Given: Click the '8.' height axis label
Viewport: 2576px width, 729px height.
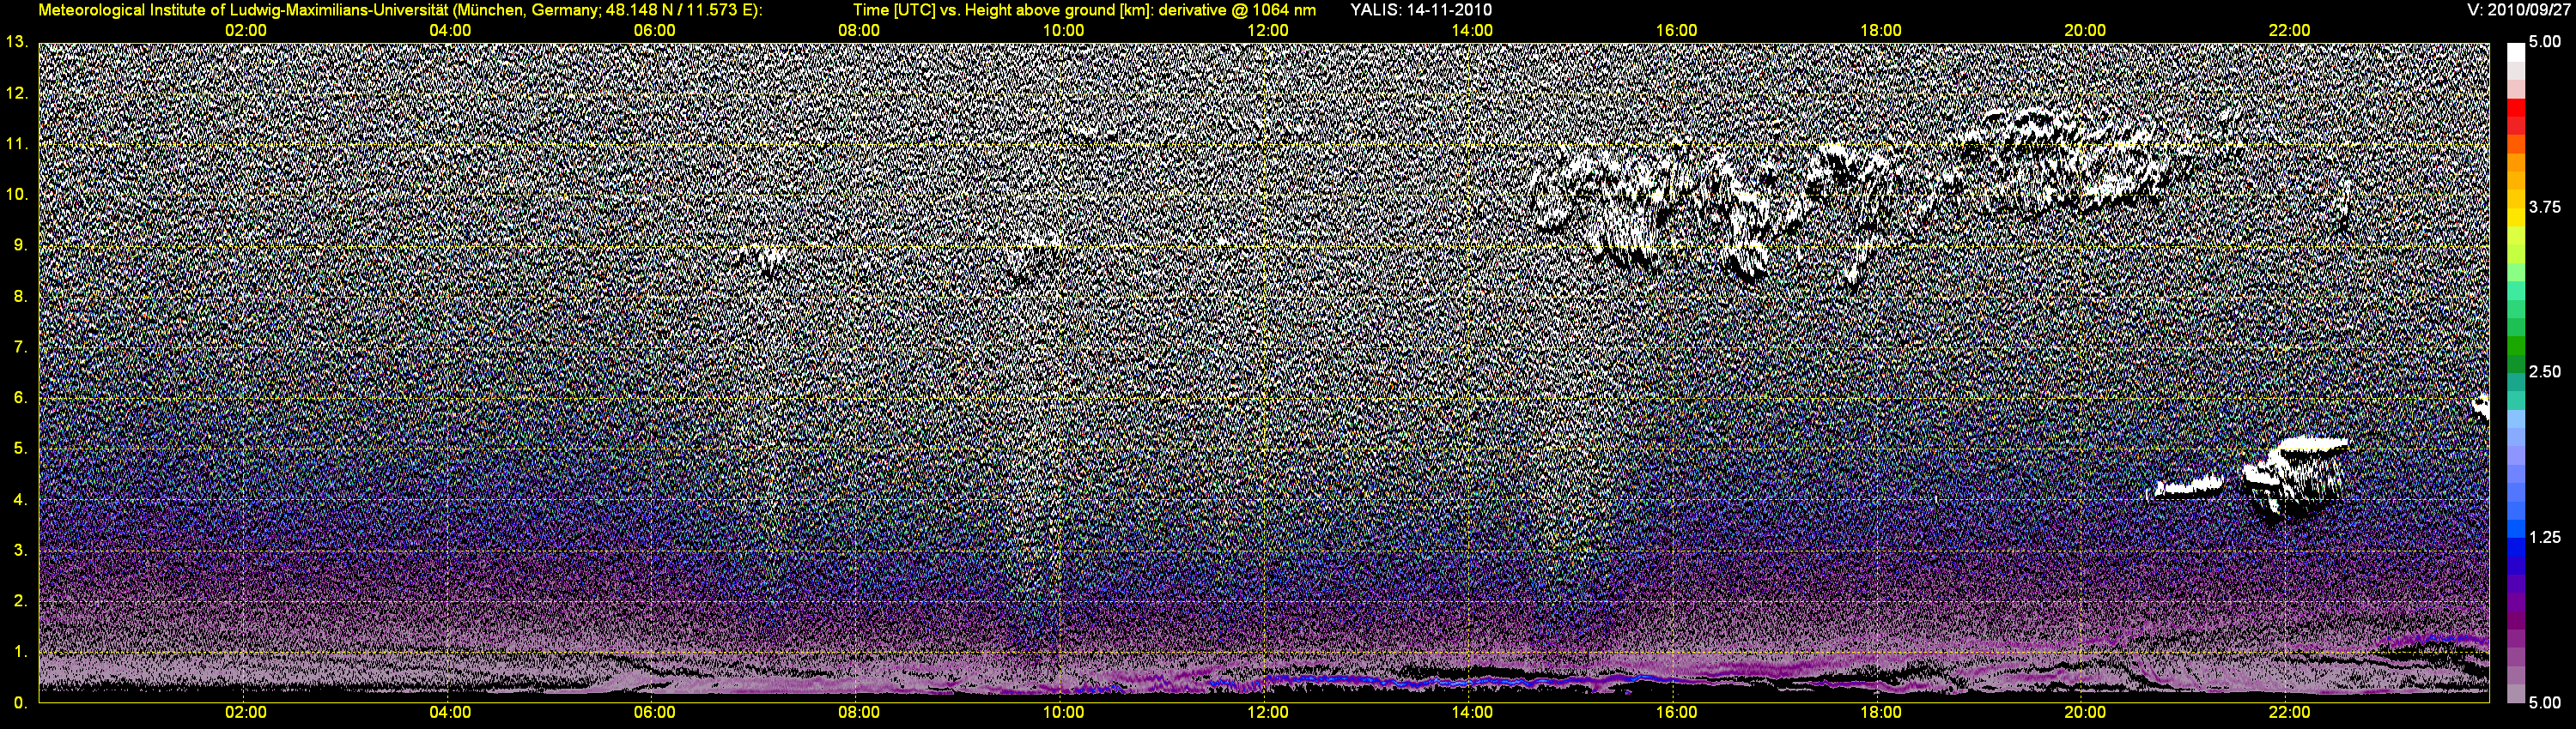Looking at the screenshot, I should 20,297.
